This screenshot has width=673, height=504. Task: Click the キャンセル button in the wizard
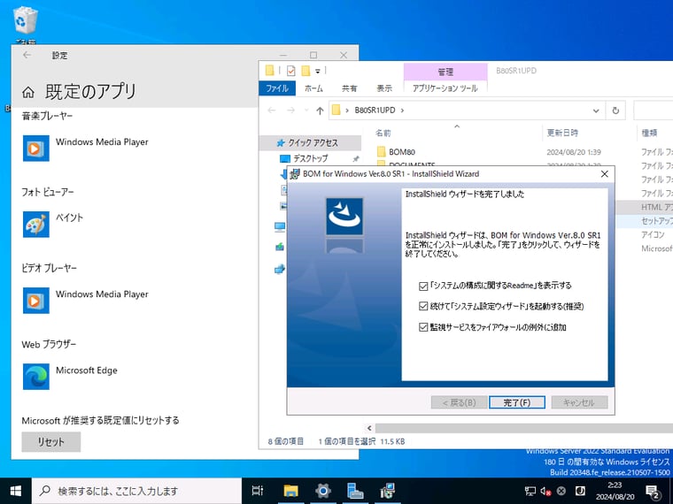579,402
